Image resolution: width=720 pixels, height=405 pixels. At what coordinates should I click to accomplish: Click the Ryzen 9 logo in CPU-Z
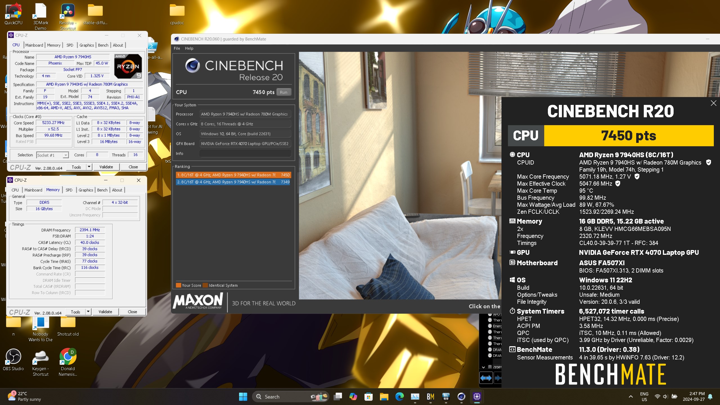pos(128,66)
